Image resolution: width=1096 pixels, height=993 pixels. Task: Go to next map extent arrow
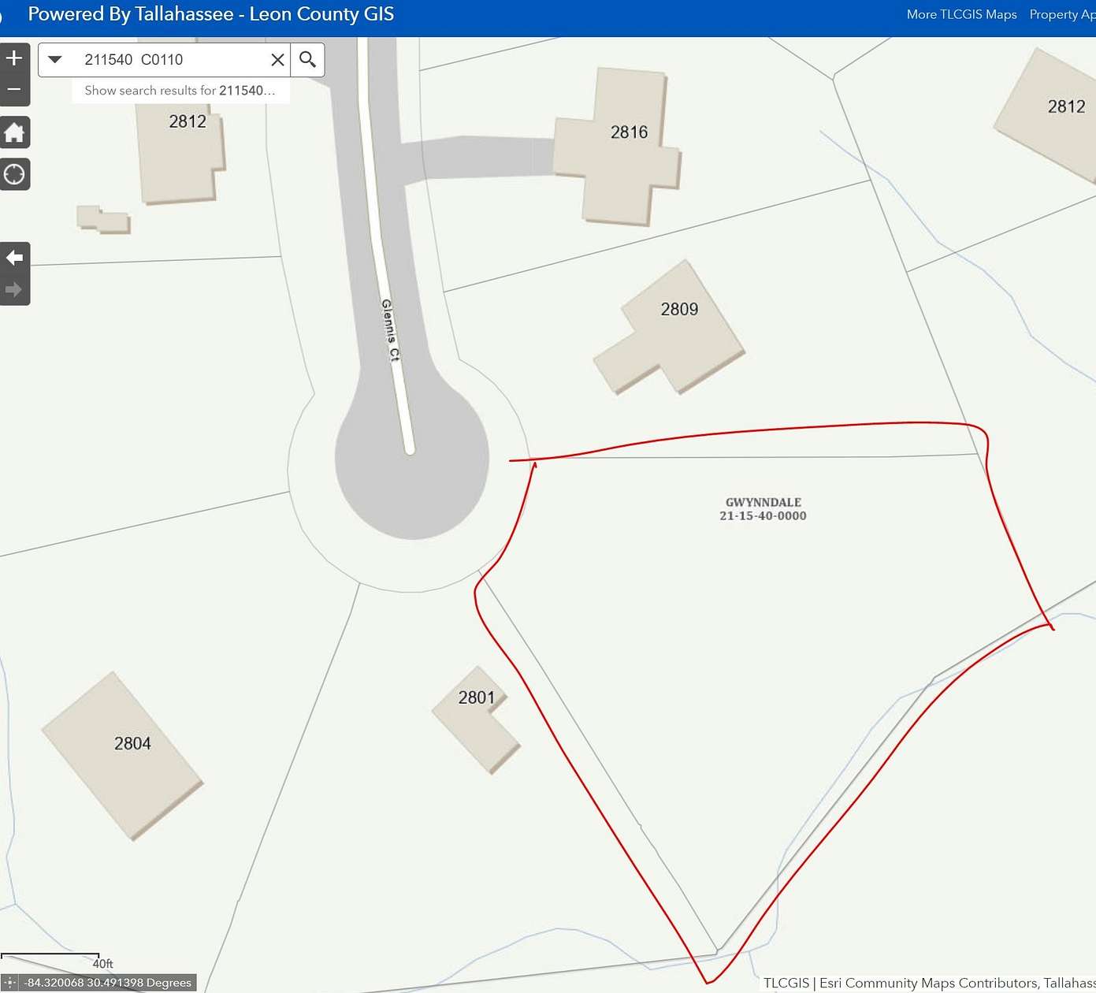pyautogui.click(x=14, y=289)
